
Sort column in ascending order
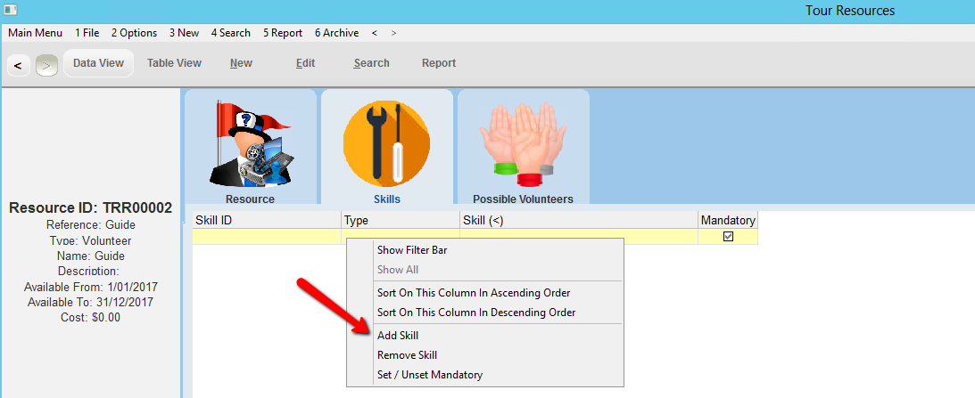click(474, 293)
